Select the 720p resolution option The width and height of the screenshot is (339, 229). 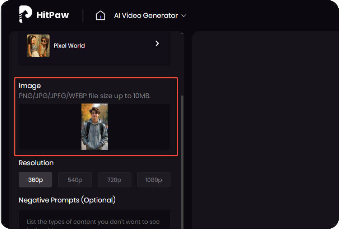[114, 180]
